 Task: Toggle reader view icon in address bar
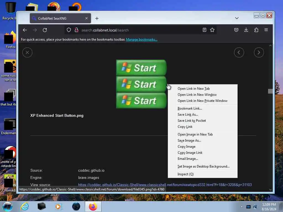204,30
